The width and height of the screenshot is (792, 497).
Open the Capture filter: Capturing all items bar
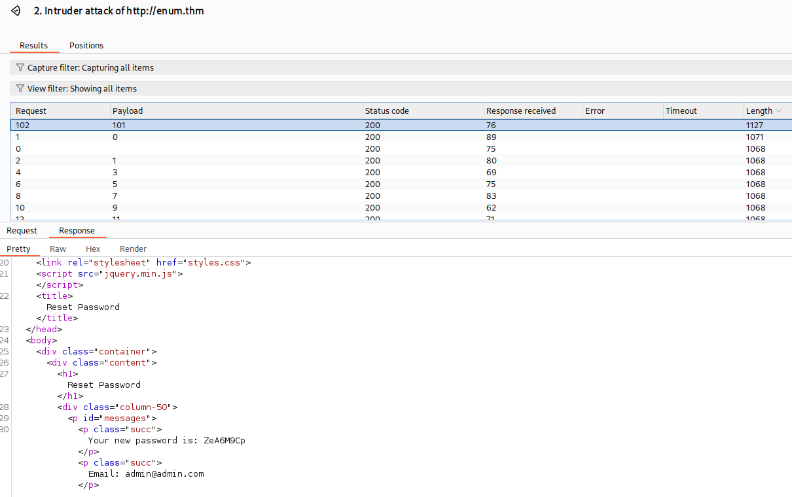pyautogui.click(x=401, y=67)
